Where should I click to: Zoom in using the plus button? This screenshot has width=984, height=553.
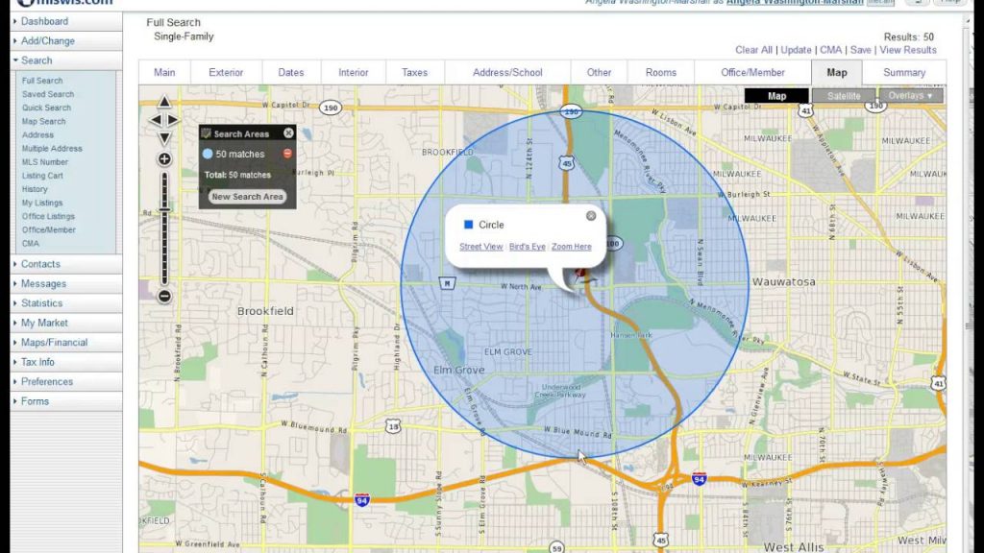164,159
